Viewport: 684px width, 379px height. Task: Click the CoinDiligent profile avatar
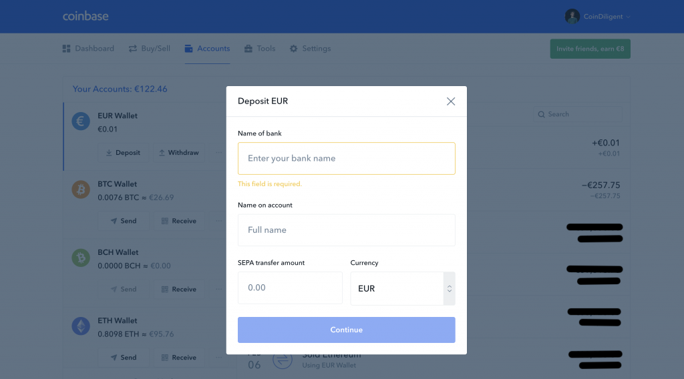coord(572,17)
